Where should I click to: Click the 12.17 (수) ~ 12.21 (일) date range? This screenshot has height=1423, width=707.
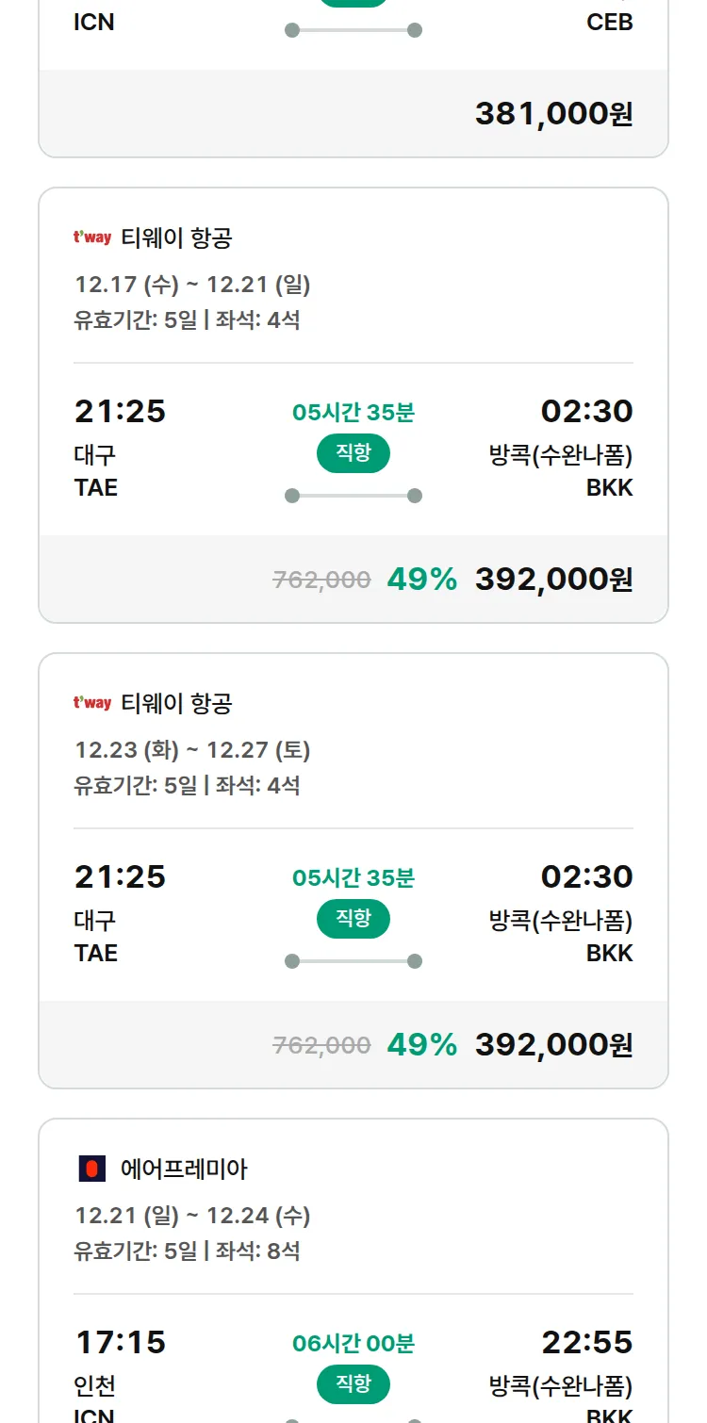click(192, 285)
